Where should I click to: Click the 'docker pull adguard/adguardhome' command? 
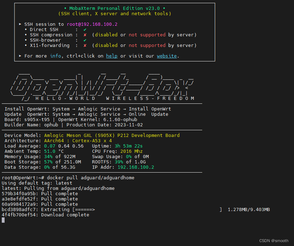tap(91, 178)
